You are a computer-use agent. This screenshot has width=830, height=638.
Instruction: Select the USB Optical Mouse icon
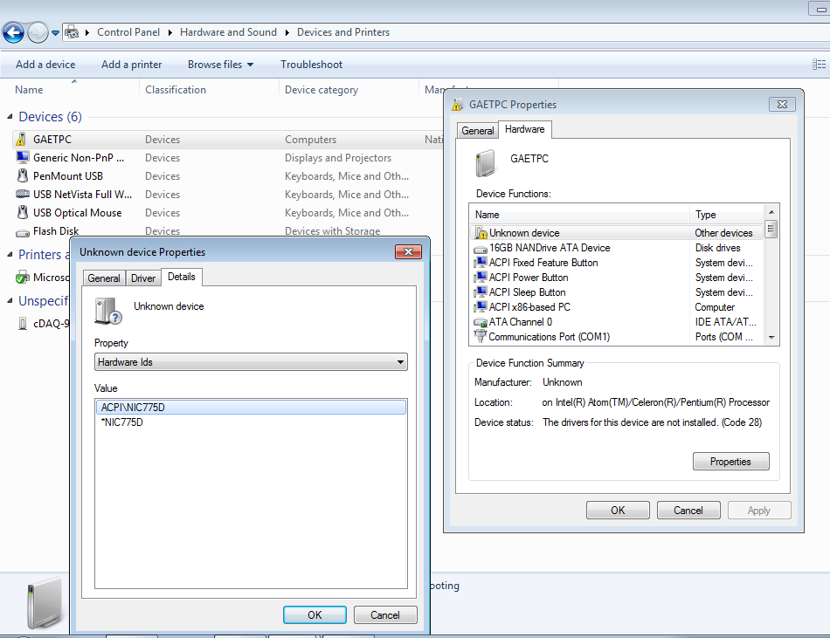pos(22,212)
